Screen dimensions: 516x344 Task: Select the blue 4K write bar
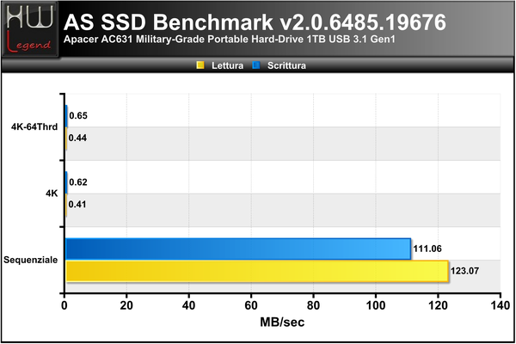click(66, 182)
